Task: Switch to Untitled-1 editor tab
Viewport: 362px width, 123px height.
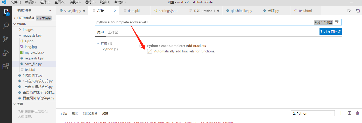Action: coord(204,11)
